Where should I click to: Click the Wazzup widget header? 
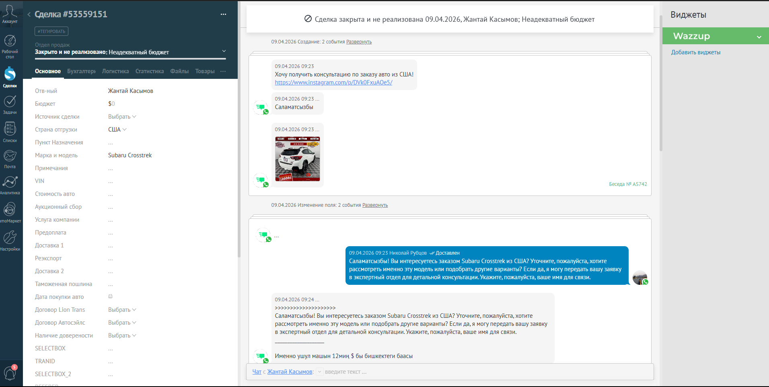coord(716,36)
